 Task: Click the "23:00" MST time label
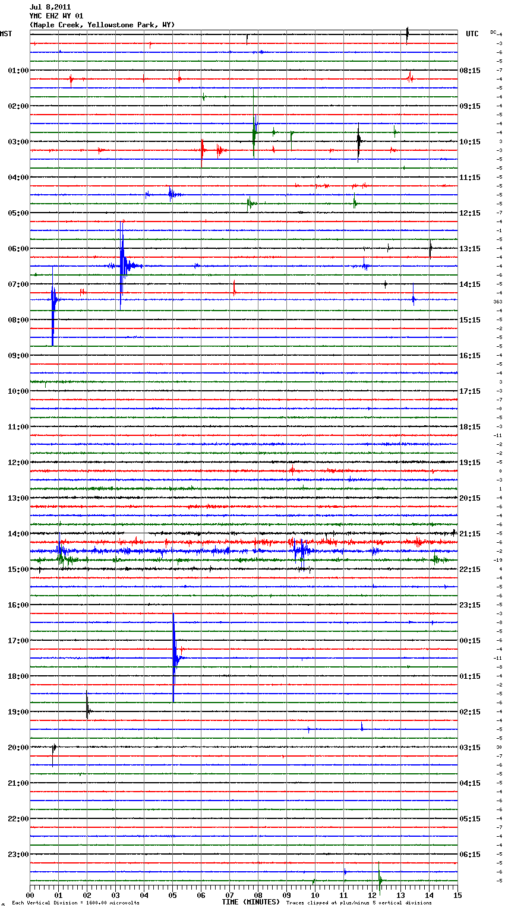(18, 855)
